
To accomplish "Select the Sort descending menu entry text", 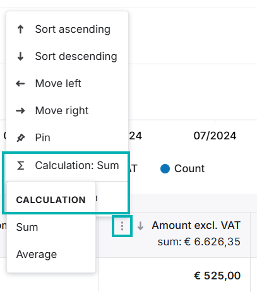I will coord(76,56).
